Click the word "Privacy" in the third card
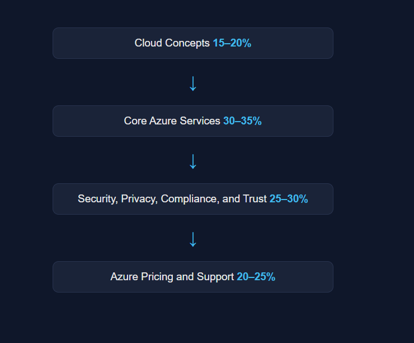 pos(140,199)
